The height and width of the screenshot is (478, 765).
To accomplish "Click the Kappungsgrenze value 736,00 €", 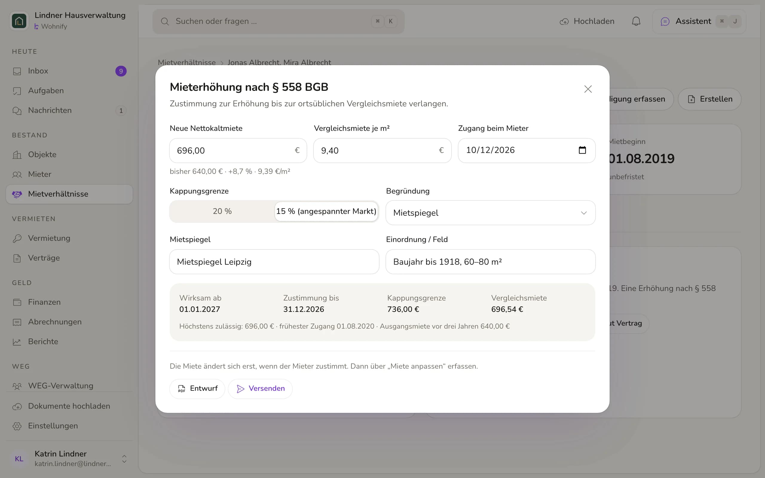I will [x=403, y=309].
